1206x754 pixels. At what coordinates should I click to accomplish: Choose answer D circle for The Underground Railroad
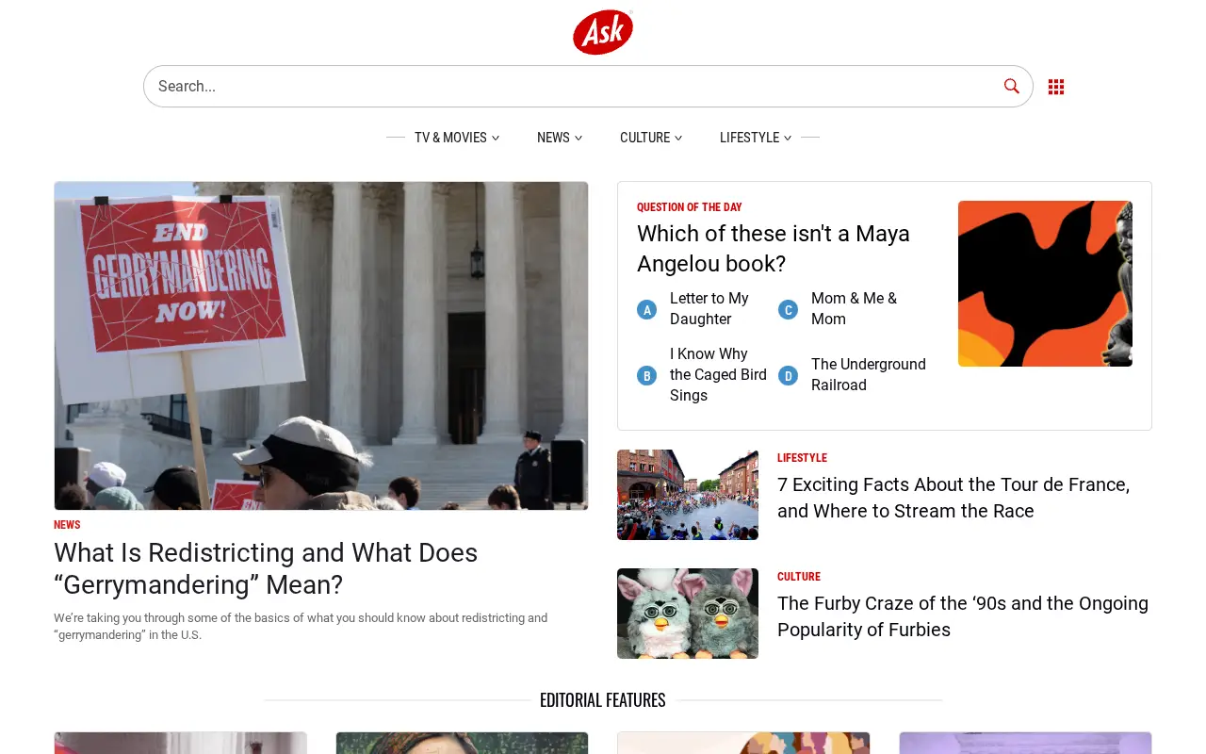tap(788, 375)
